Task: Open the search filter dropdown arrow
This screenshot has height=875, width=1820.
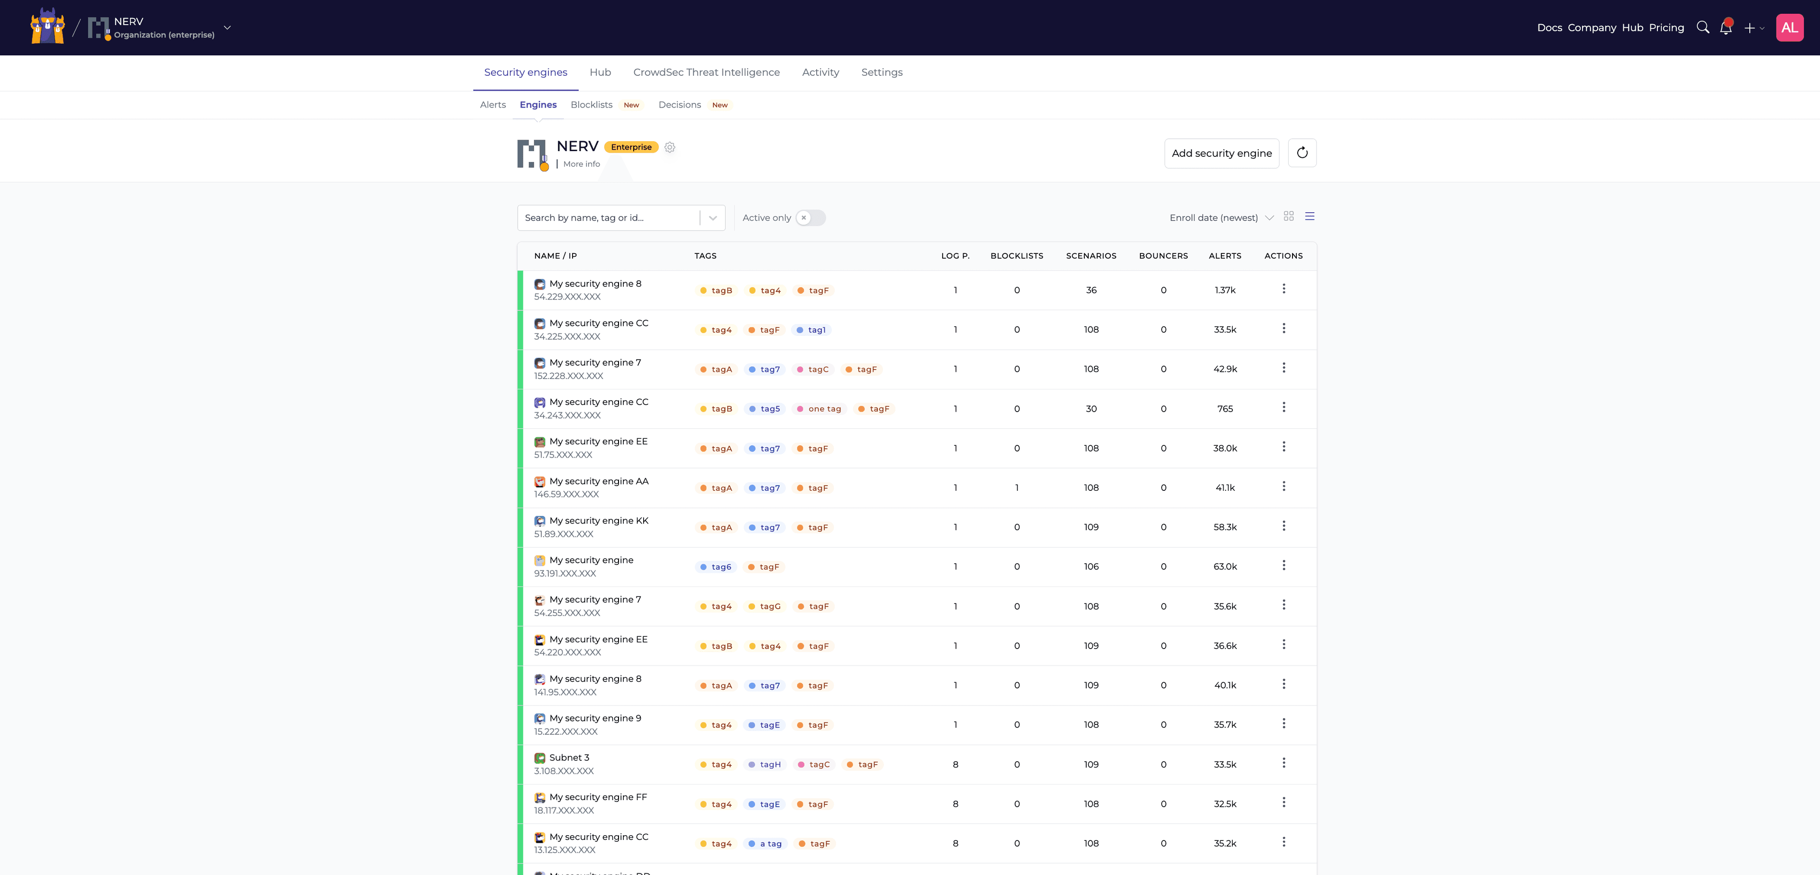Action: tap(713, 217)
